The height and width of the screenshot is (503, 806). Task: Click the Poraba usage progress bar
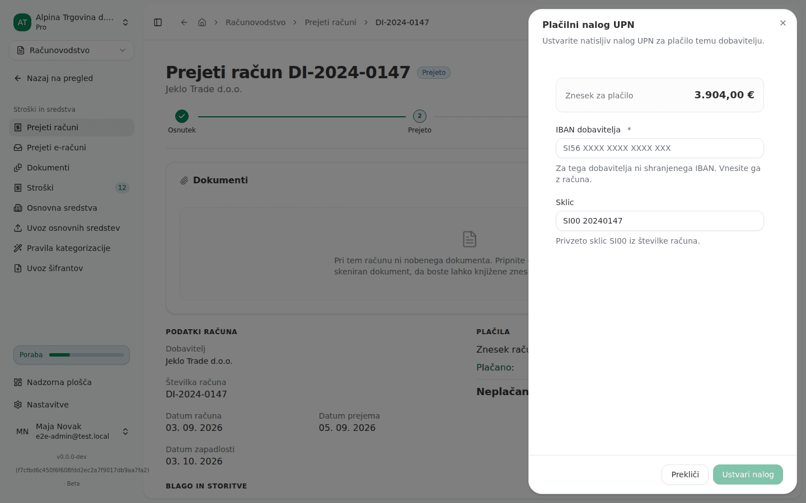click(x=86, y=355)
